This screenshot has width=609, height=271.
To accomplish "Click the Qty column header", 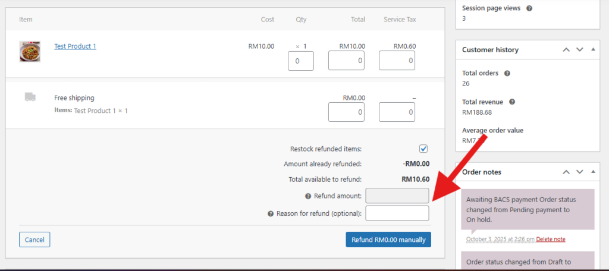I will 301,20.
